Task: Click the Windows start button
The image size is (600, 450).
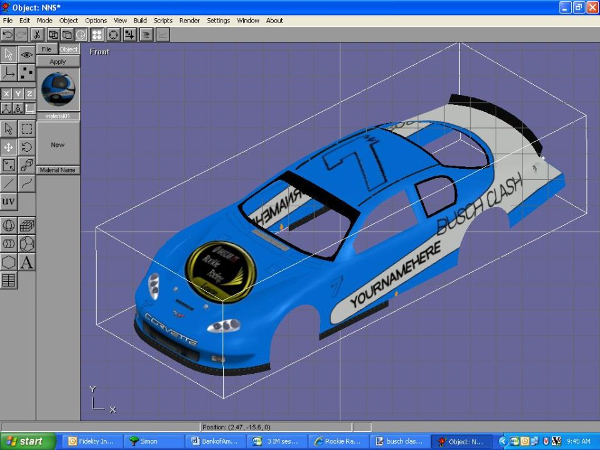Action: pyautogui.click(x=27, y=442)
